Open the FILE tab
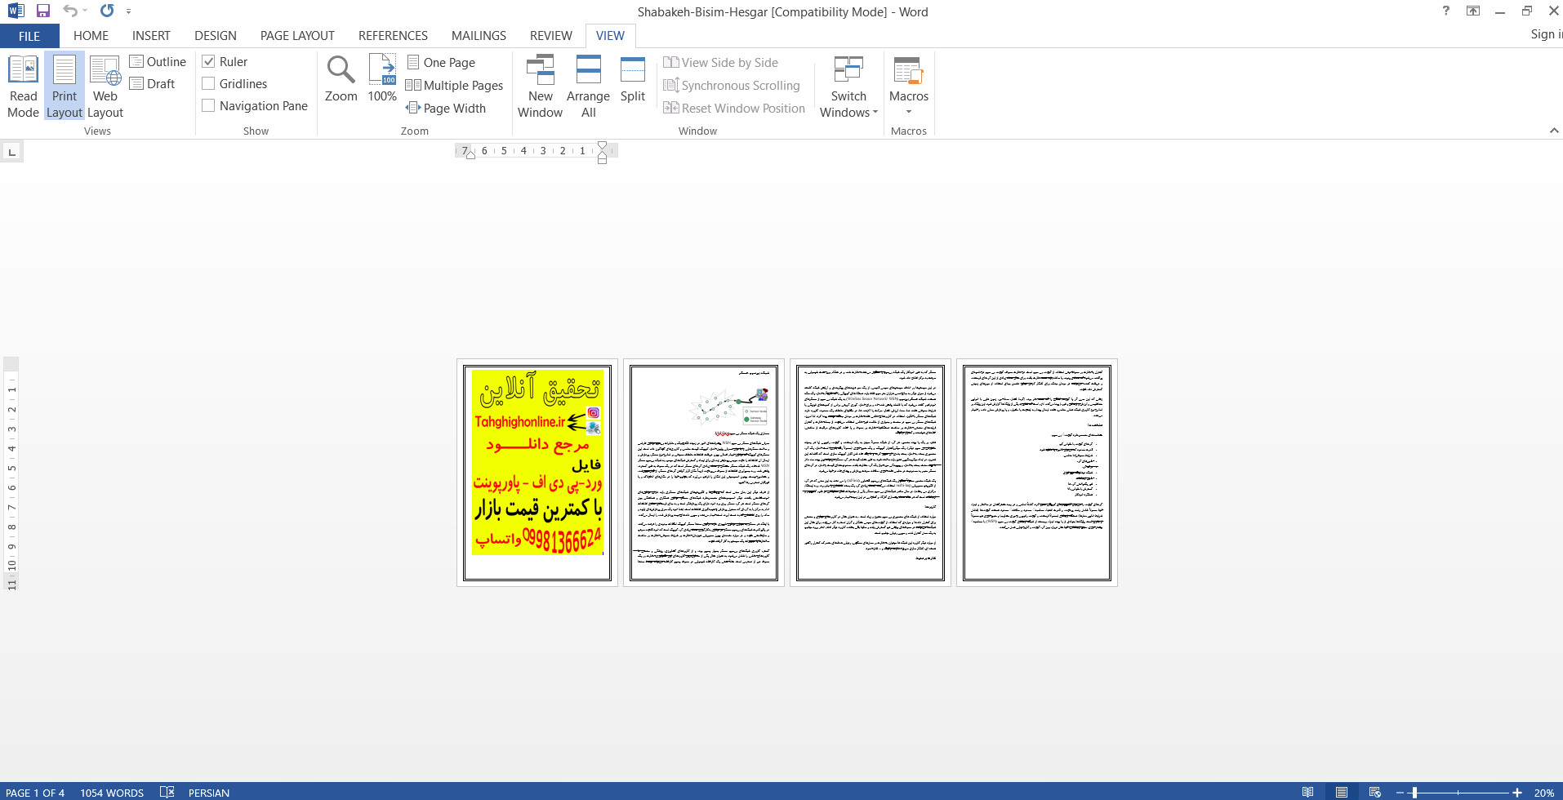Image resolution: width=1563 pixels, height=800 pixels. click(29, 36)
